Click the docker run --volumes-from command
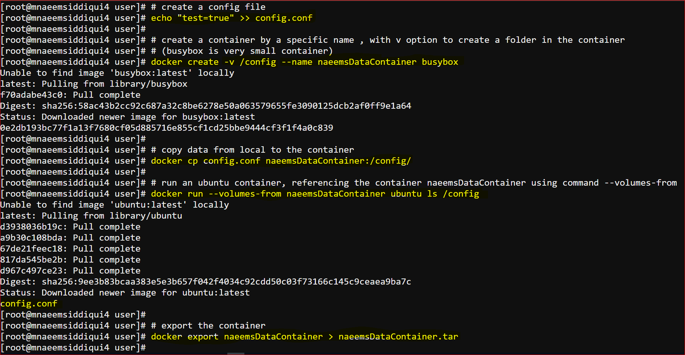The image size is (685, 355). [315, 194]
